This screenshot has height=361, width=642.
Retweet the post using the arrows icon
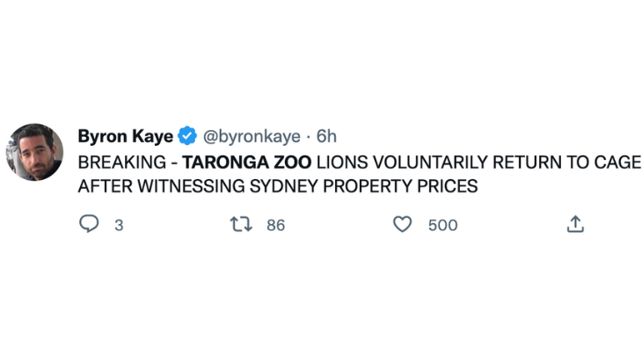click(241, 225)
